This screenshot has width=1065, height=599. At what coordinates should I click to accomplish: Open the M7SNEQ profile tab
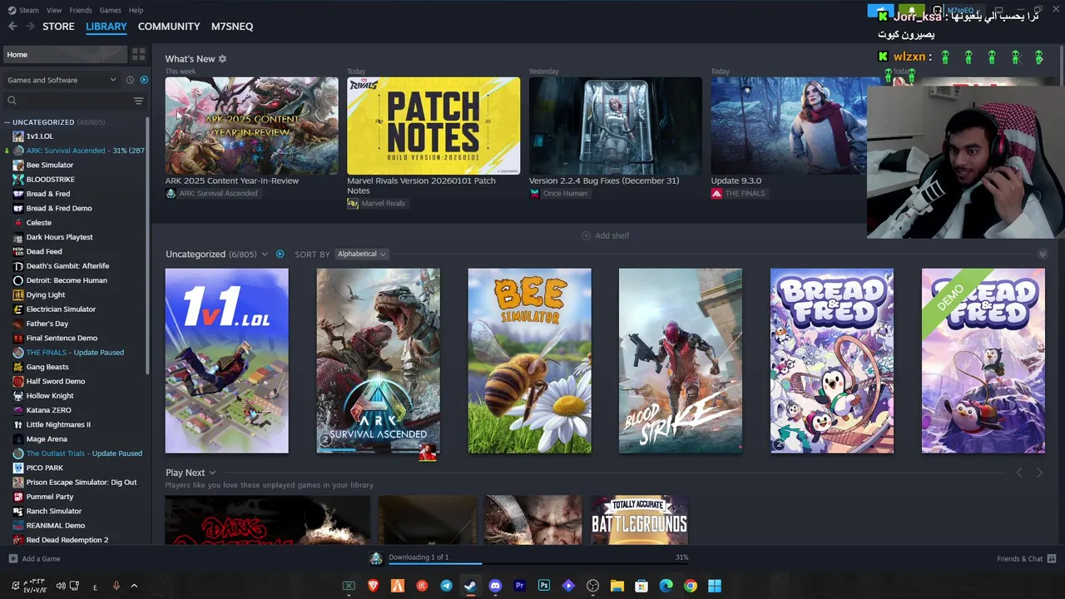click(x=232, y=27)
